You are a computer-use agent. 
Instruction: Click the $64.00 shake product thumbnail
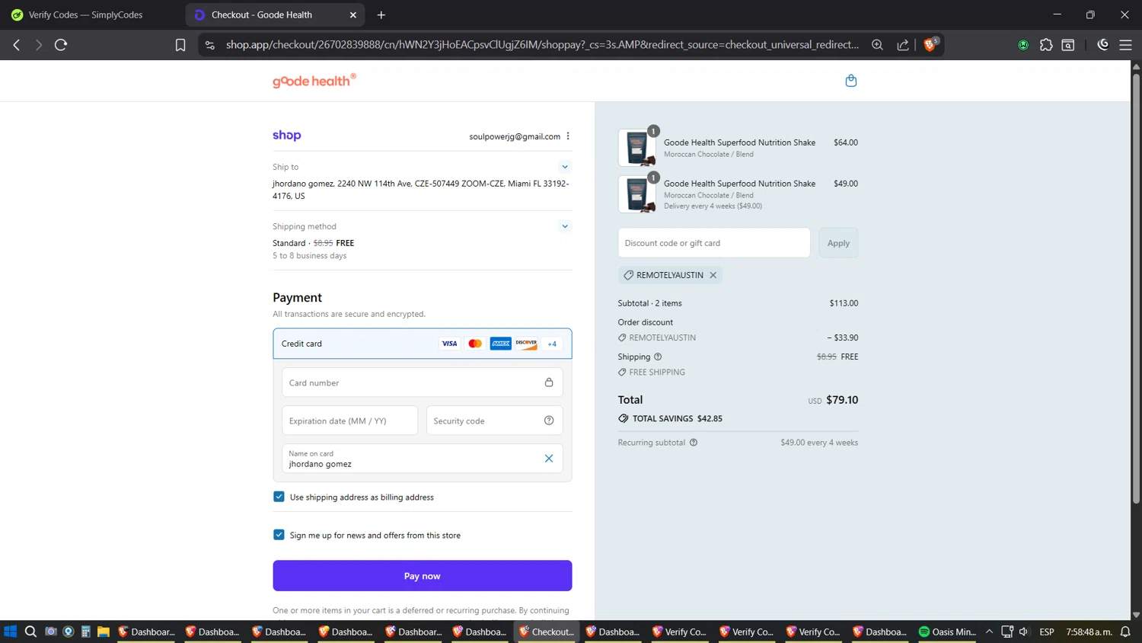point(637,148)
